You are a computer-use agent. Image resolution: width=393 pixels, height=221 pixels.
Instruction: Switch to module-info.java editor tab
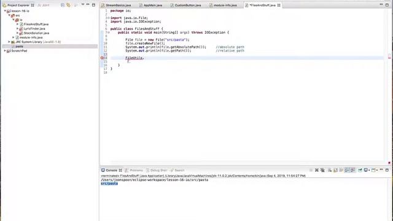pyautogui.click(x=225, y=5)
